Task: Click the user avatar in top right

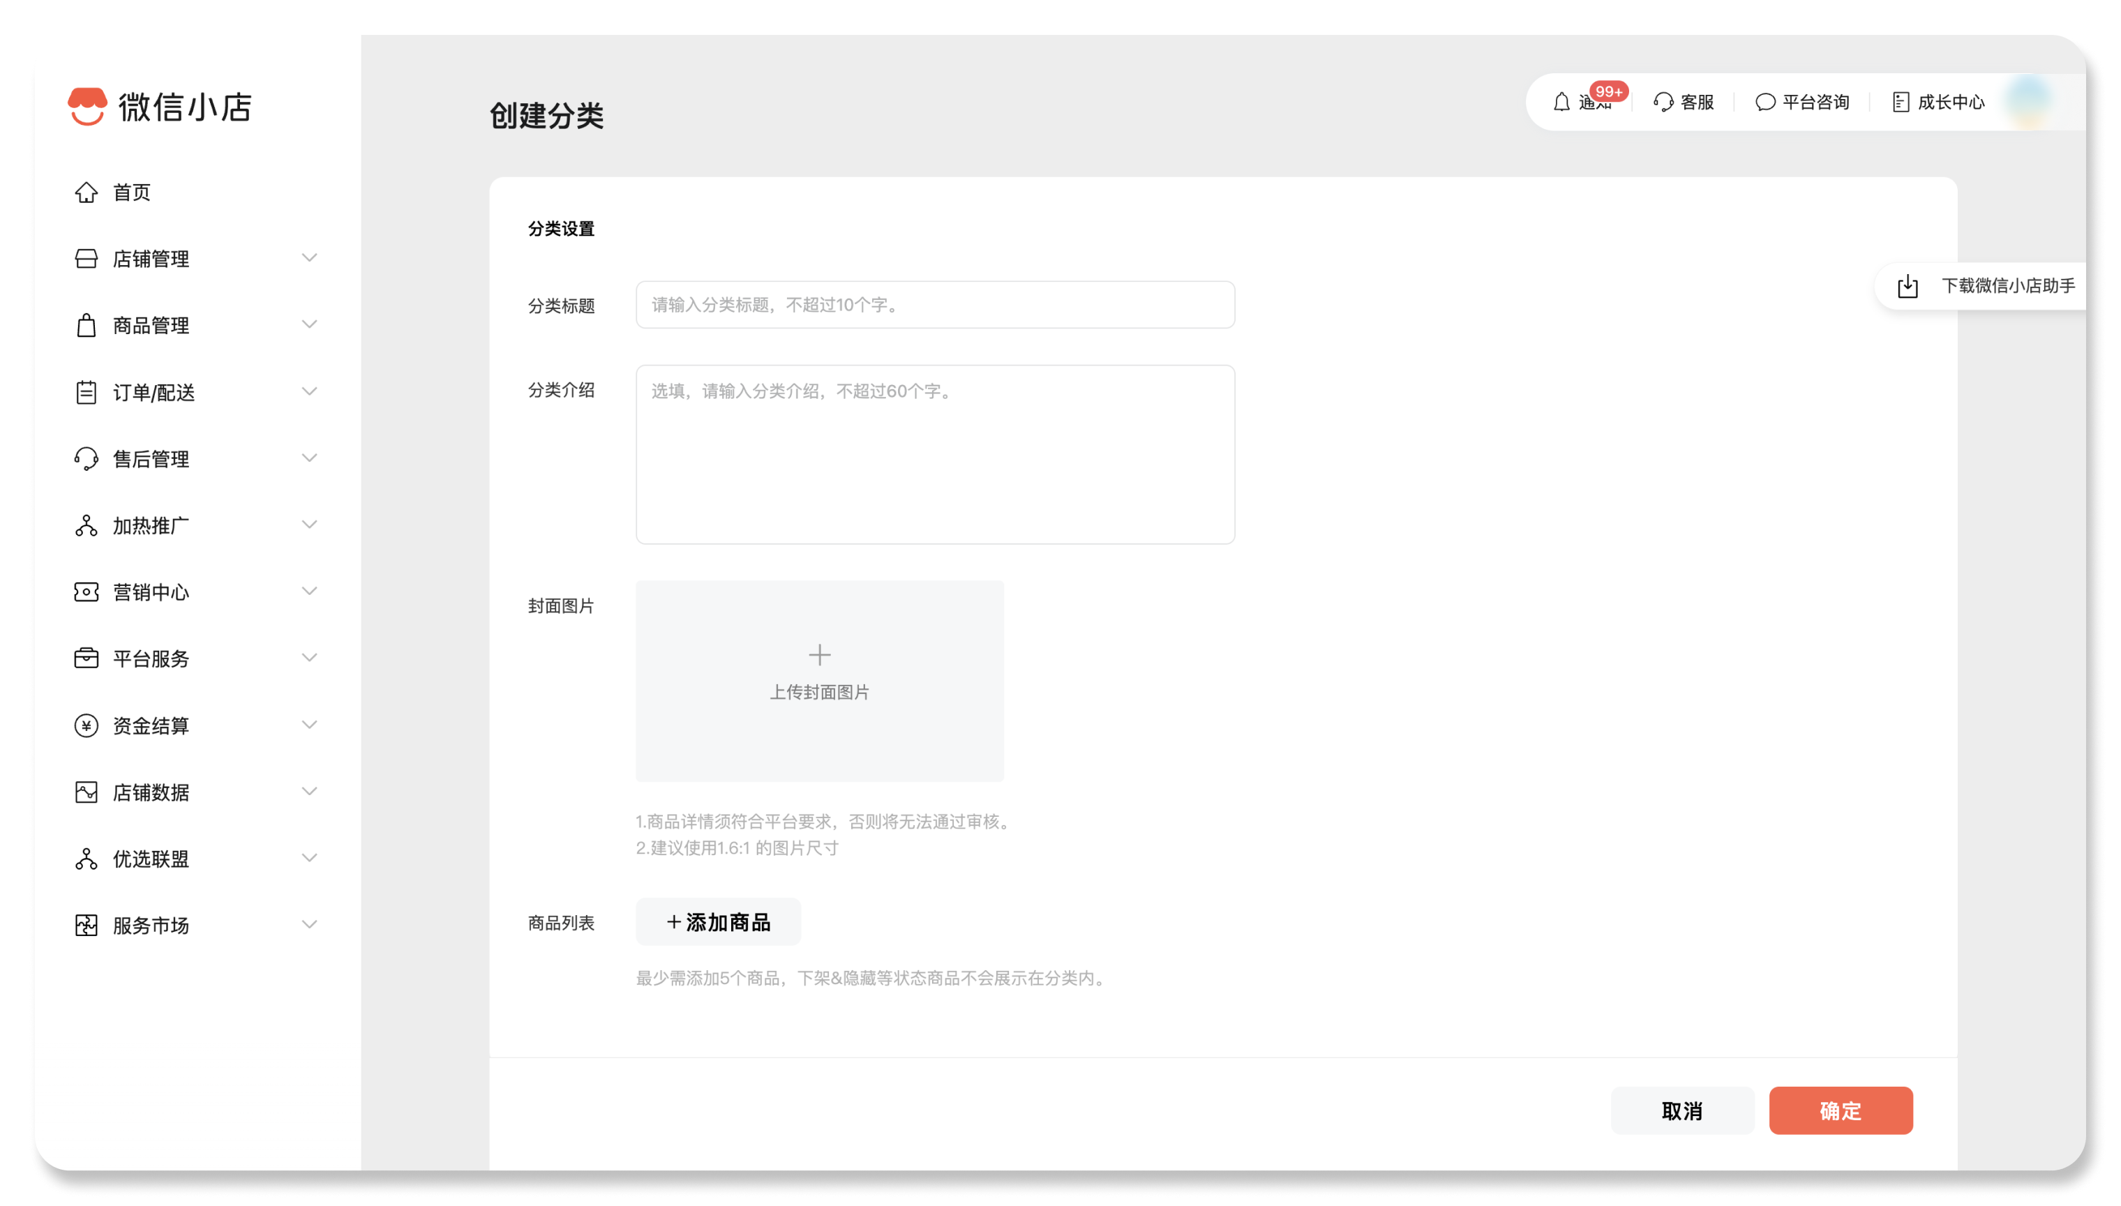Action: click(x=2029, y=102)
